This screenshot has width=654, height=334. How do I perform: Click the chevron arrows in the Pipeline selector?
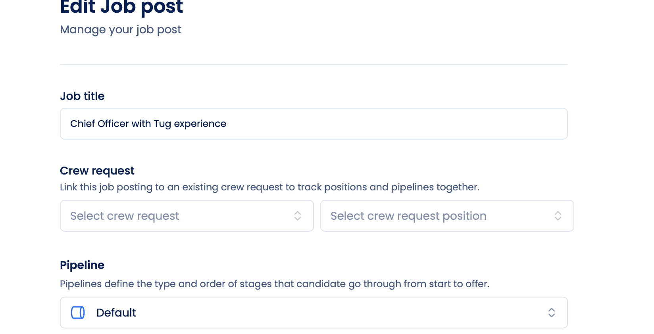click(x=551, y=313)
